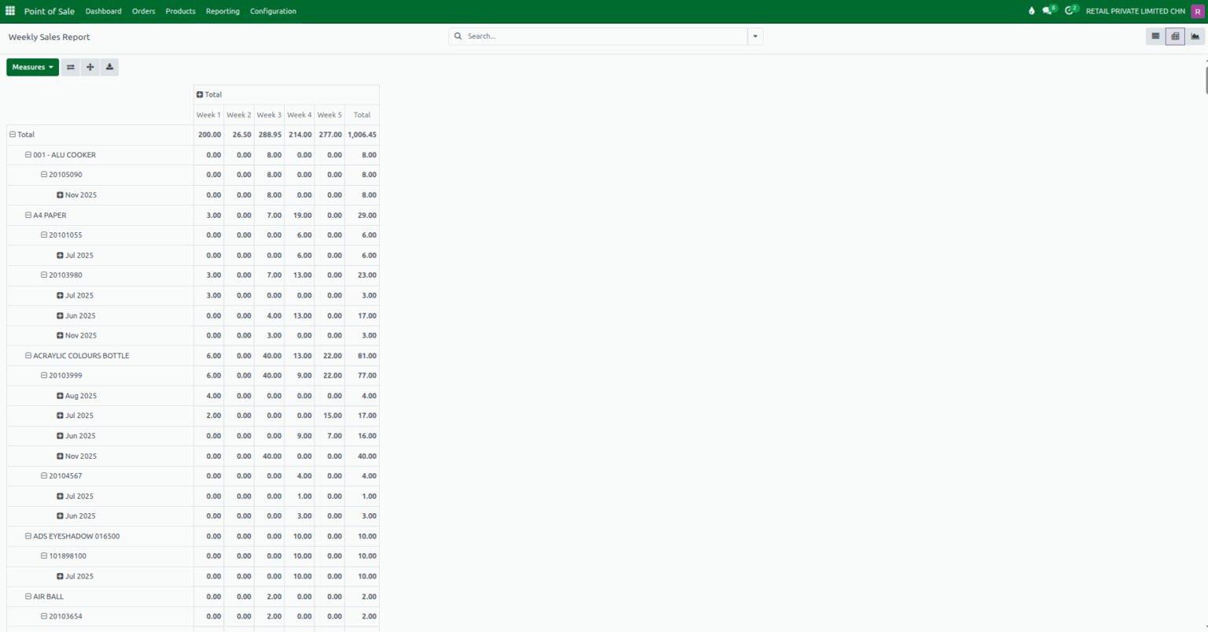1208x632 pixels.
Task: Open the apps grid menu
Action: coord(9,10)
